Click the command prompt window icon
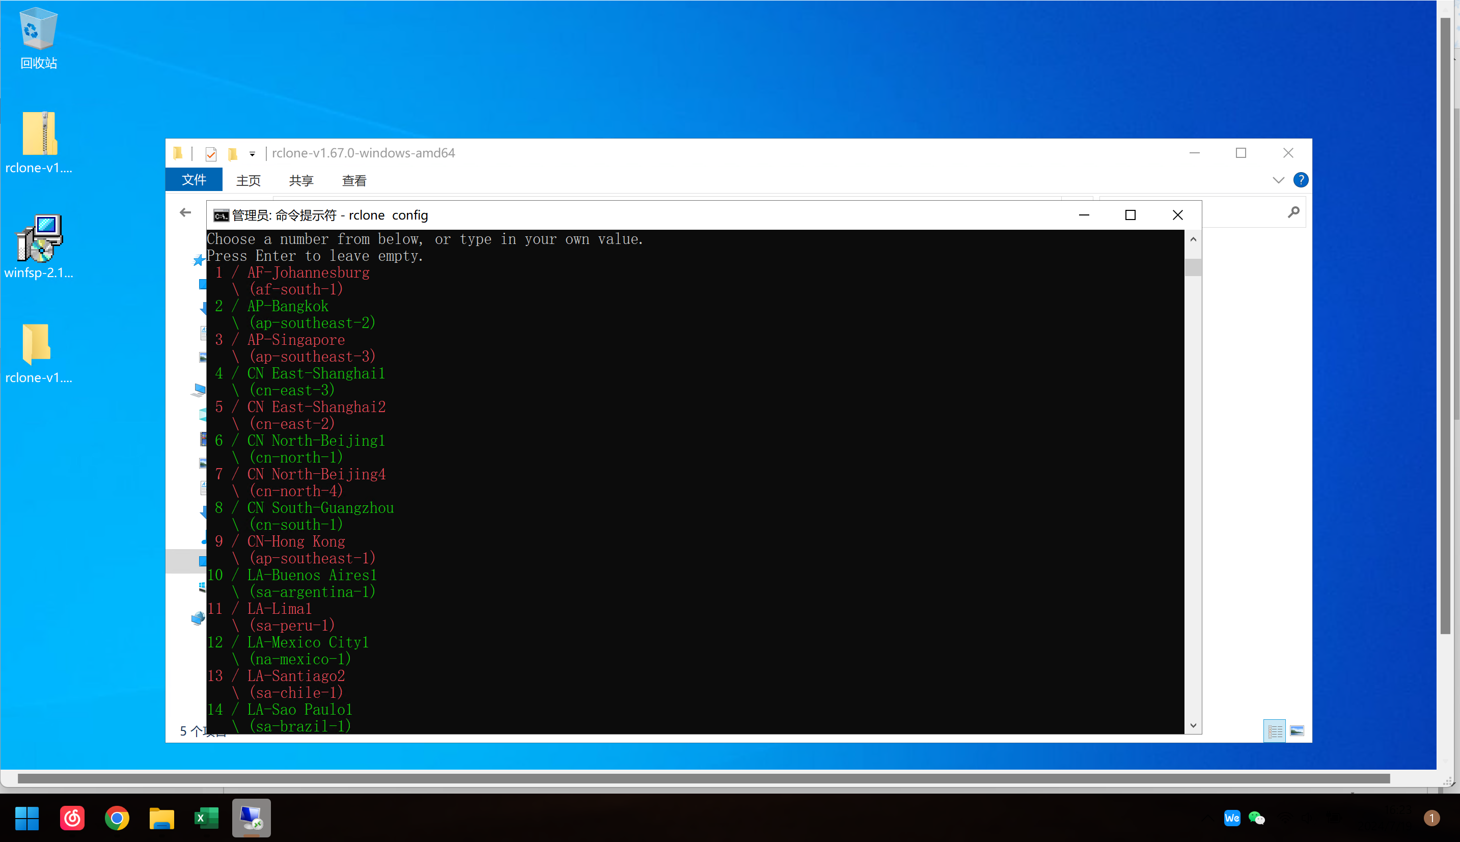1460x842 pixels. pyautogui.click(x=221, y=215)
